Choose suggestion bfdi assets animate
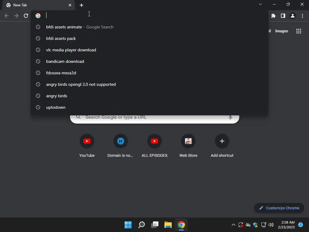 [149, 27]
